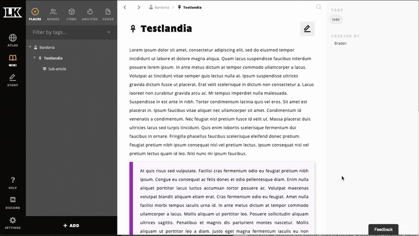The image size is (419, 236).
Task: Collapse the Bardonia tree node
Action: point(30,47)
